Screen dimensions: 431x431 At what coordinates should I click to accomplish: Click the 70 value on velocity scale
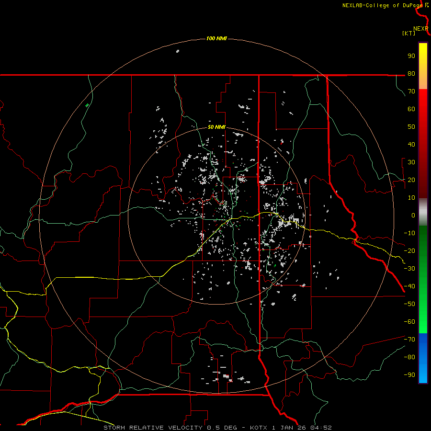[411, 91]
